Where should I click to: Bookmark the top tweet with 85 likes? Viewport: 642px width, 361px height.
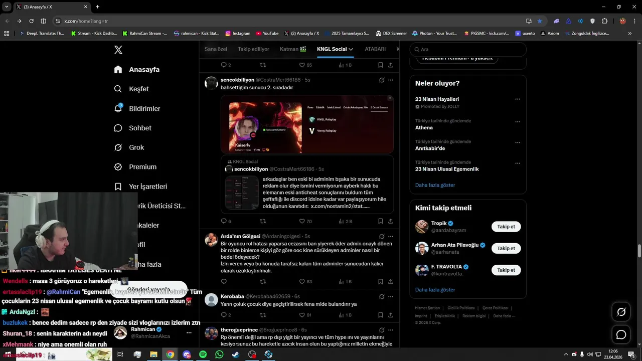381,65
